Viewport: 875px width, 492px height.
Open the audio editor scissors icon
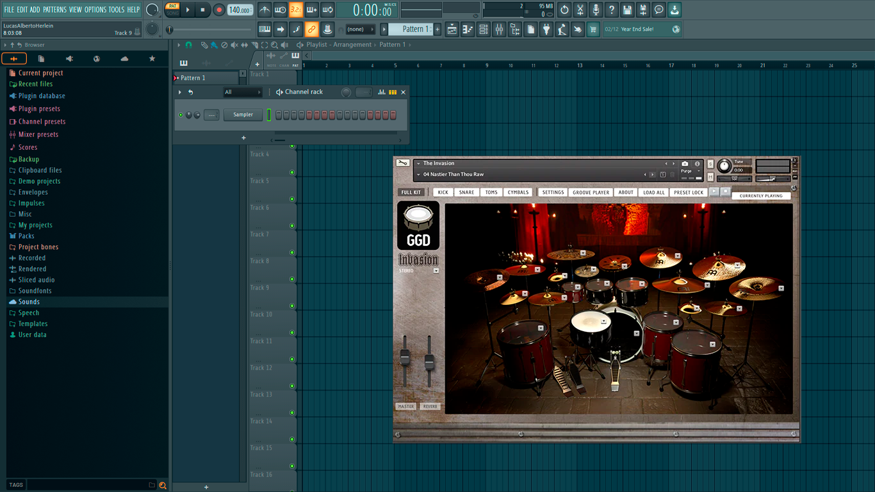pos(580,10)
